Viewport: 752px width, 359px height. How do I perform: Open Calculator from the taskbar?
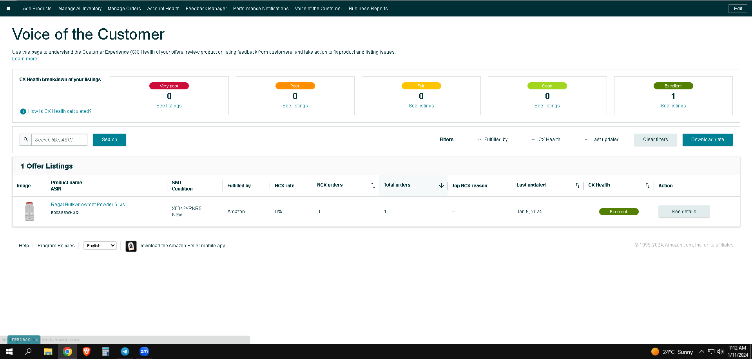(106, 352)
